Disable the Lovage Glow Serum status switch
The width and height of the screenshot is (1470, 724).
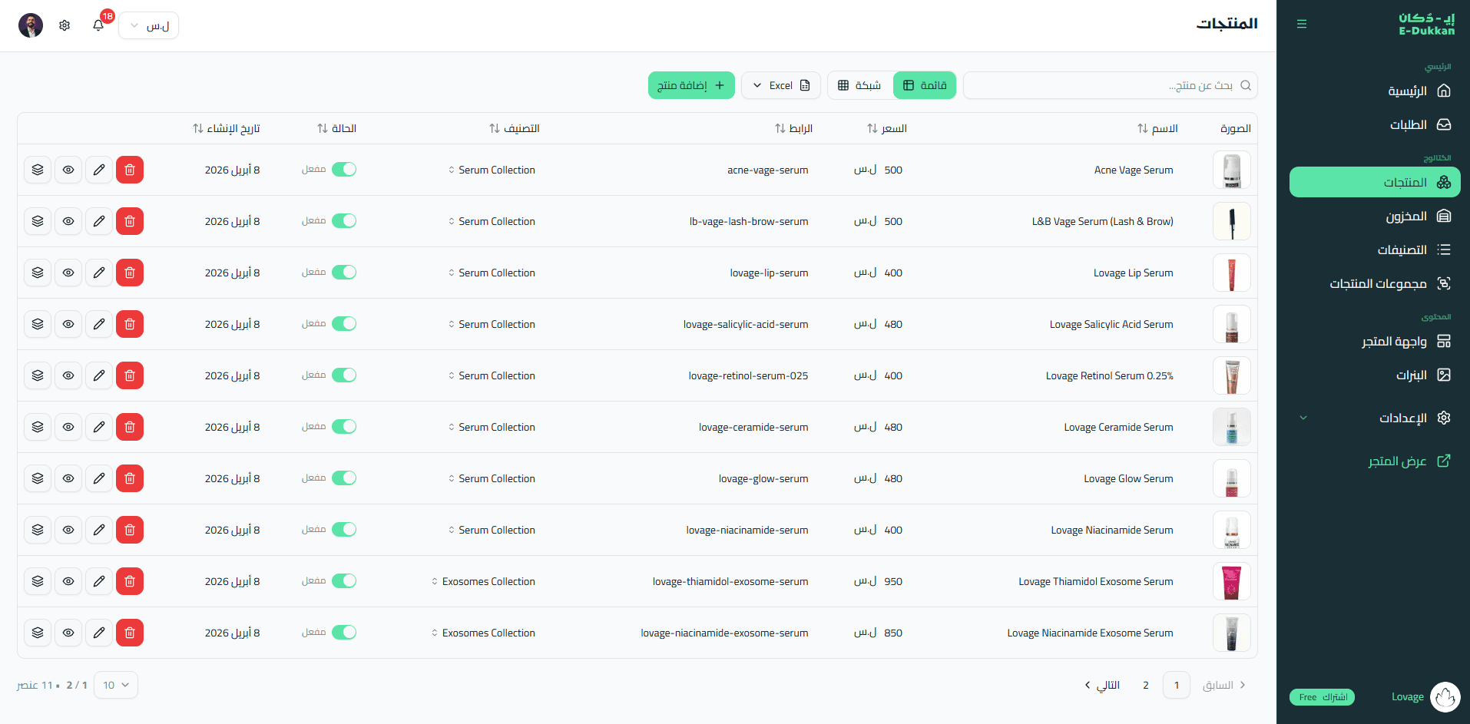(x=344, y=478)
